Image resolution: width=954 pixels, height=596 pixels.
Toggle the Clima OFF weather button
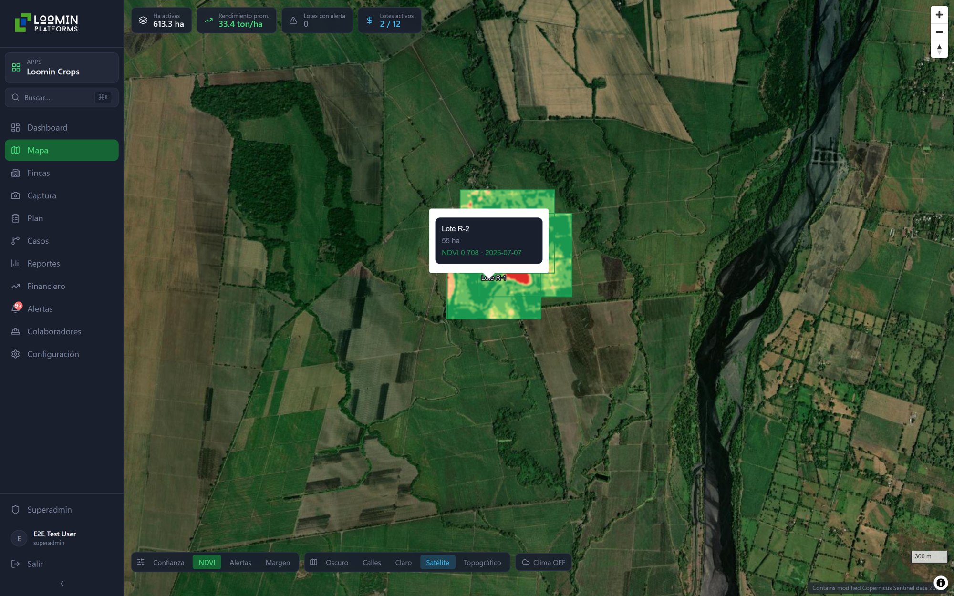point(543,562)
